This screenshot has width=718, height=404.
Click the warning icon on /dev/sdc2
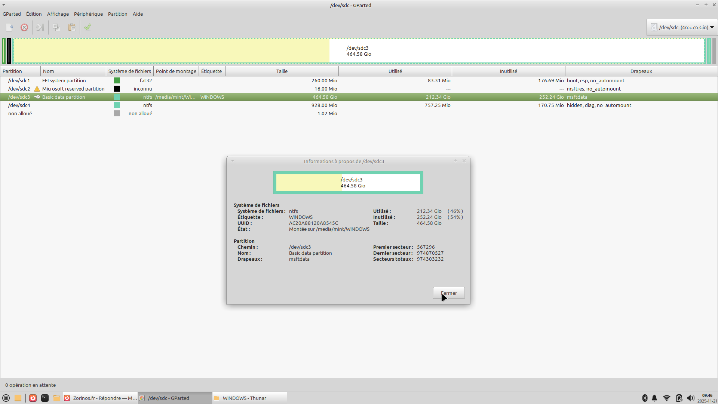coord(37,89)
